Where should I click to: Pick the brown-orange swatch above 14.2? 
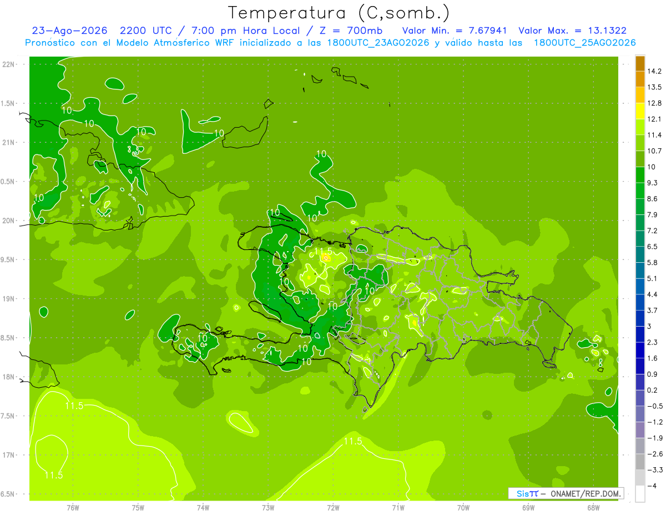click(640, 63)
